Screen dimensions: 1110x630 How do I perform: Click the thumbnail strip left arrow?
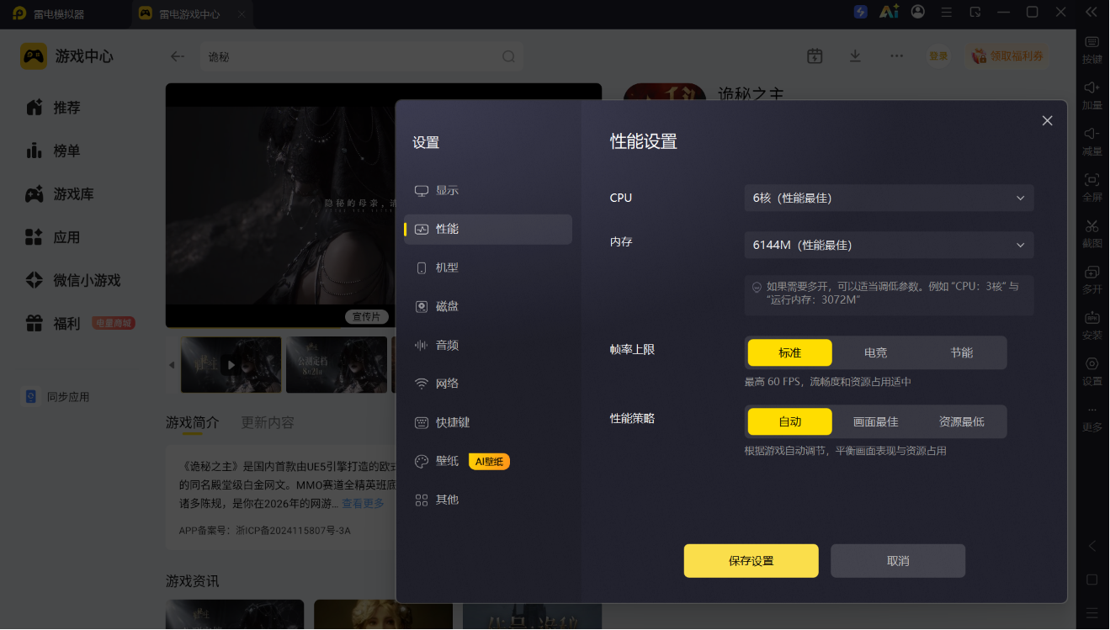(172, 365)
